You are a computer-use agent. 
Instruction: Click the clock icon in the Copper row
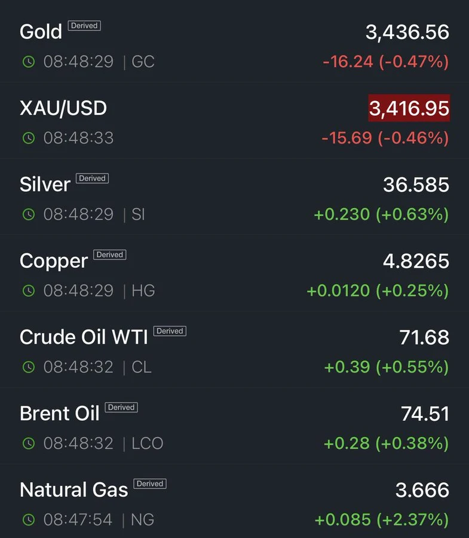29,291
